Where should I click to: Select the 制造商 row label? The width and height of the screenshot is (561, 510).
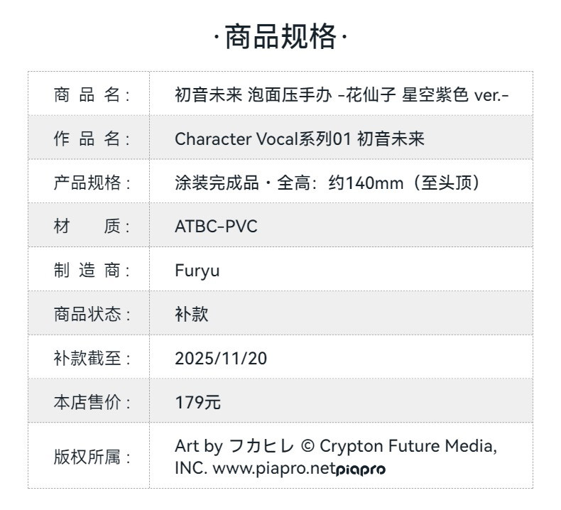[x=92, y=271]
